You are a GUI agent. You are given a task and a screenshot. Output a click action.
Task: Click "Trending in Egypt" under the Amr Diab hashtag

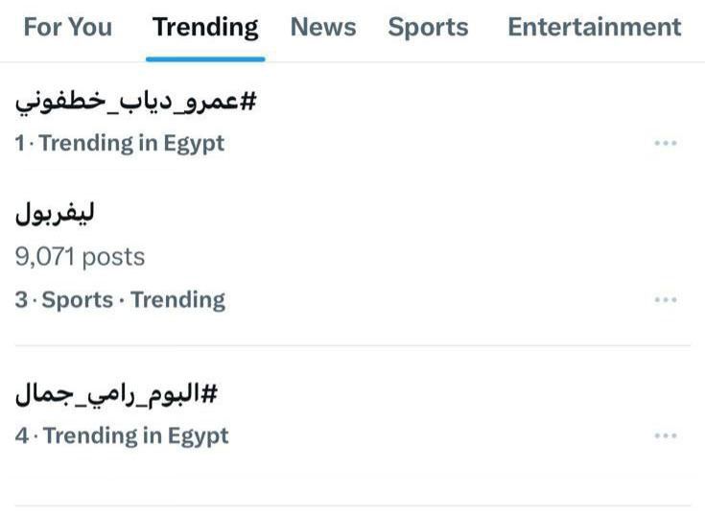(x=131, y=144)
